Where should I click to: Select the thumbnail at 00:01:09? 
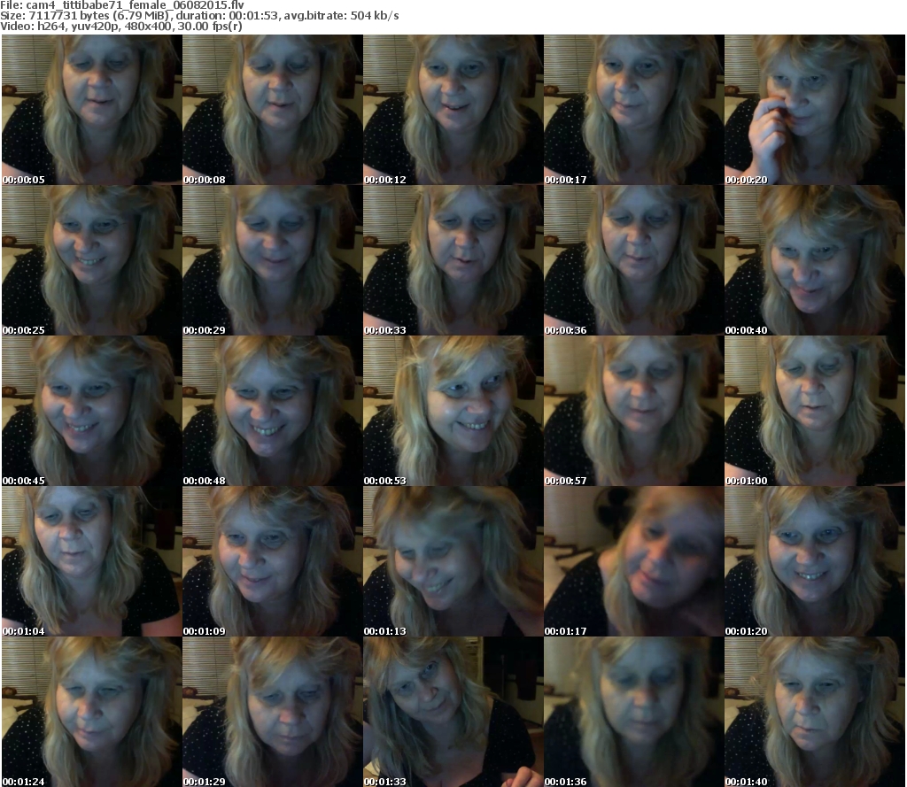273,561
